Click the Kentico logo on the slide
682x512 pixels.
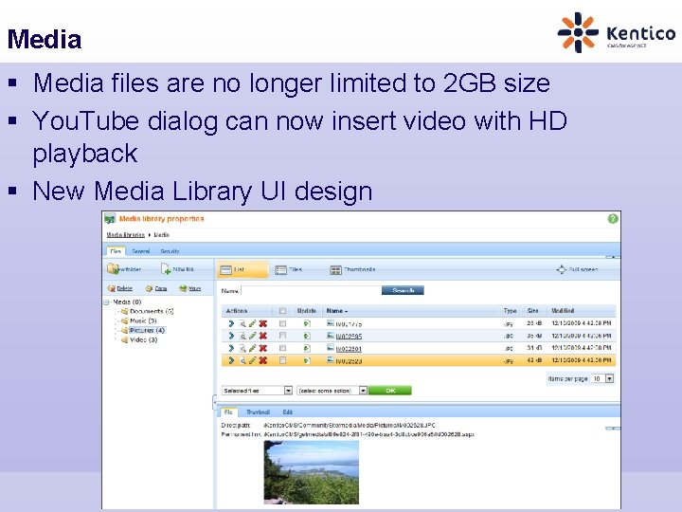(x=617, y=32)
